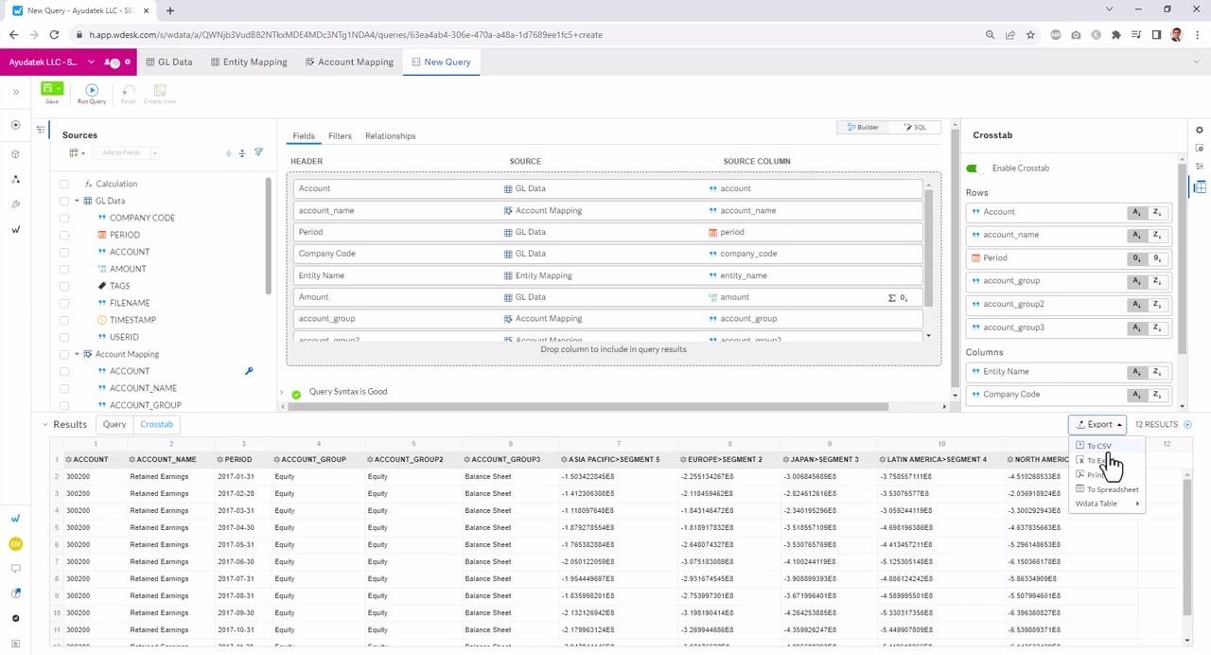Switch to the GL Data tab
Screen dimensions: 1211x655
pos(169,62)
